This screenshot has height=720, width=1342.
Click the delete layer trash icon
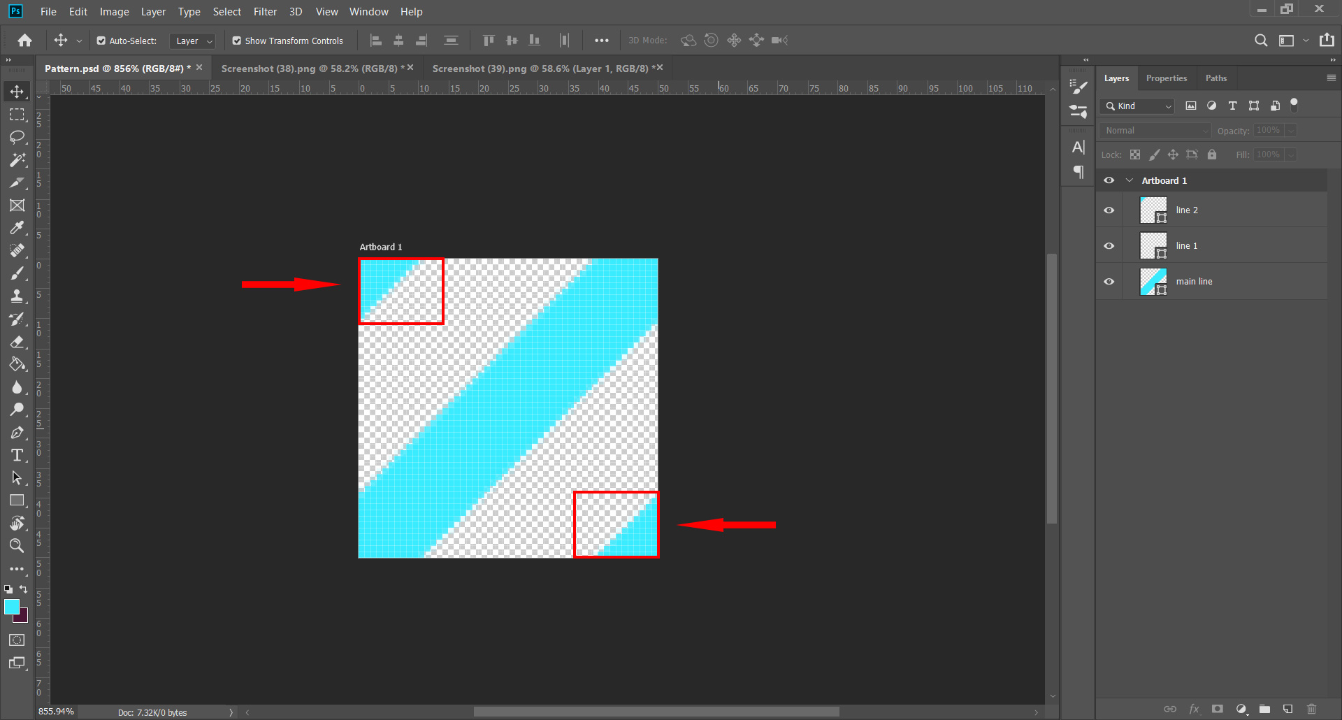[1311, 709]
